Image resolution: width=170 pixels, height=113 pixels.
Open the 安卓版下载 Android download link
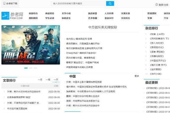[x=12, y=4]
